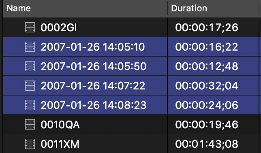Select the 0010QA clip name
The width and height of the screenshot is (261, 153).
[x=60, y=125]
